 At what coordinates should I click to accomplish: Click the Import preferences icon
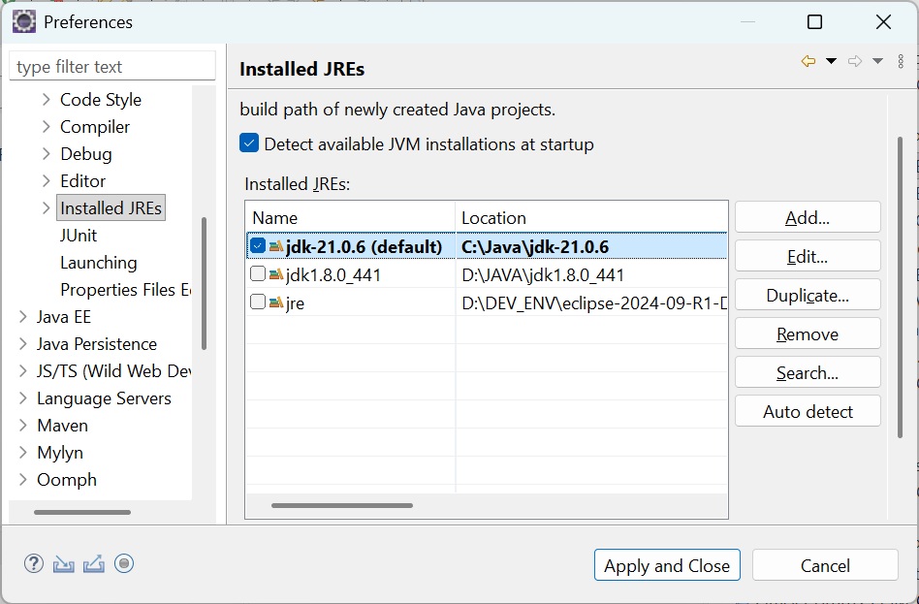point(63,563)
